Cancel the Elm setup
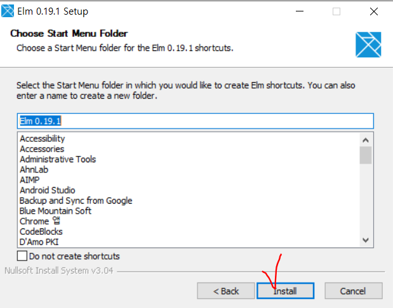 pos(353,291)
